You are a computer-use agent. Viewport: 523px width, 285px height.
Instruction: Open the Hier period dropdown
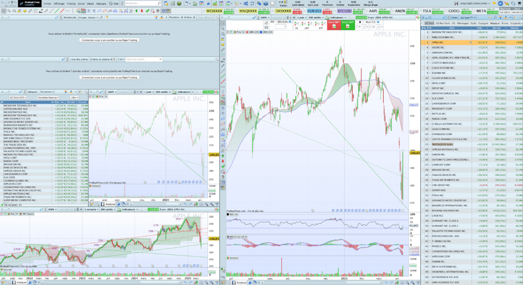click(x=75, y=97)
